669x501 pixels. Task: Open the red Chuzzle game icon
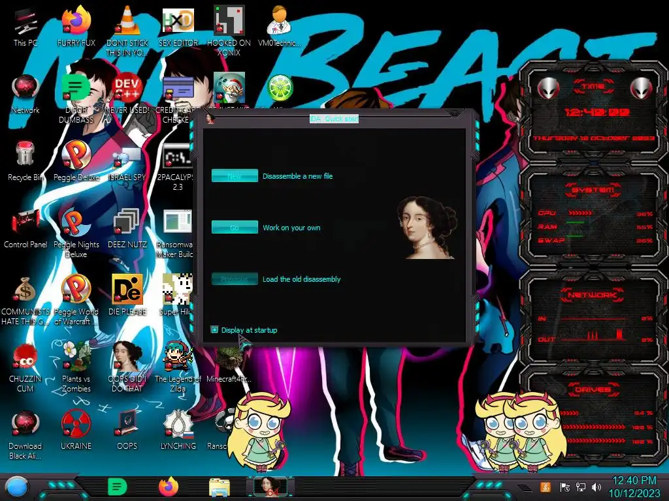tap(25, 357)
